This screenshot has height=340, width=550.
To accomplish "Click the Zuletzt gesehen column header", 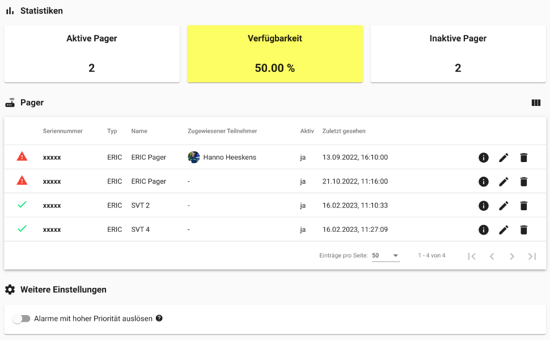I will [344, 131].
